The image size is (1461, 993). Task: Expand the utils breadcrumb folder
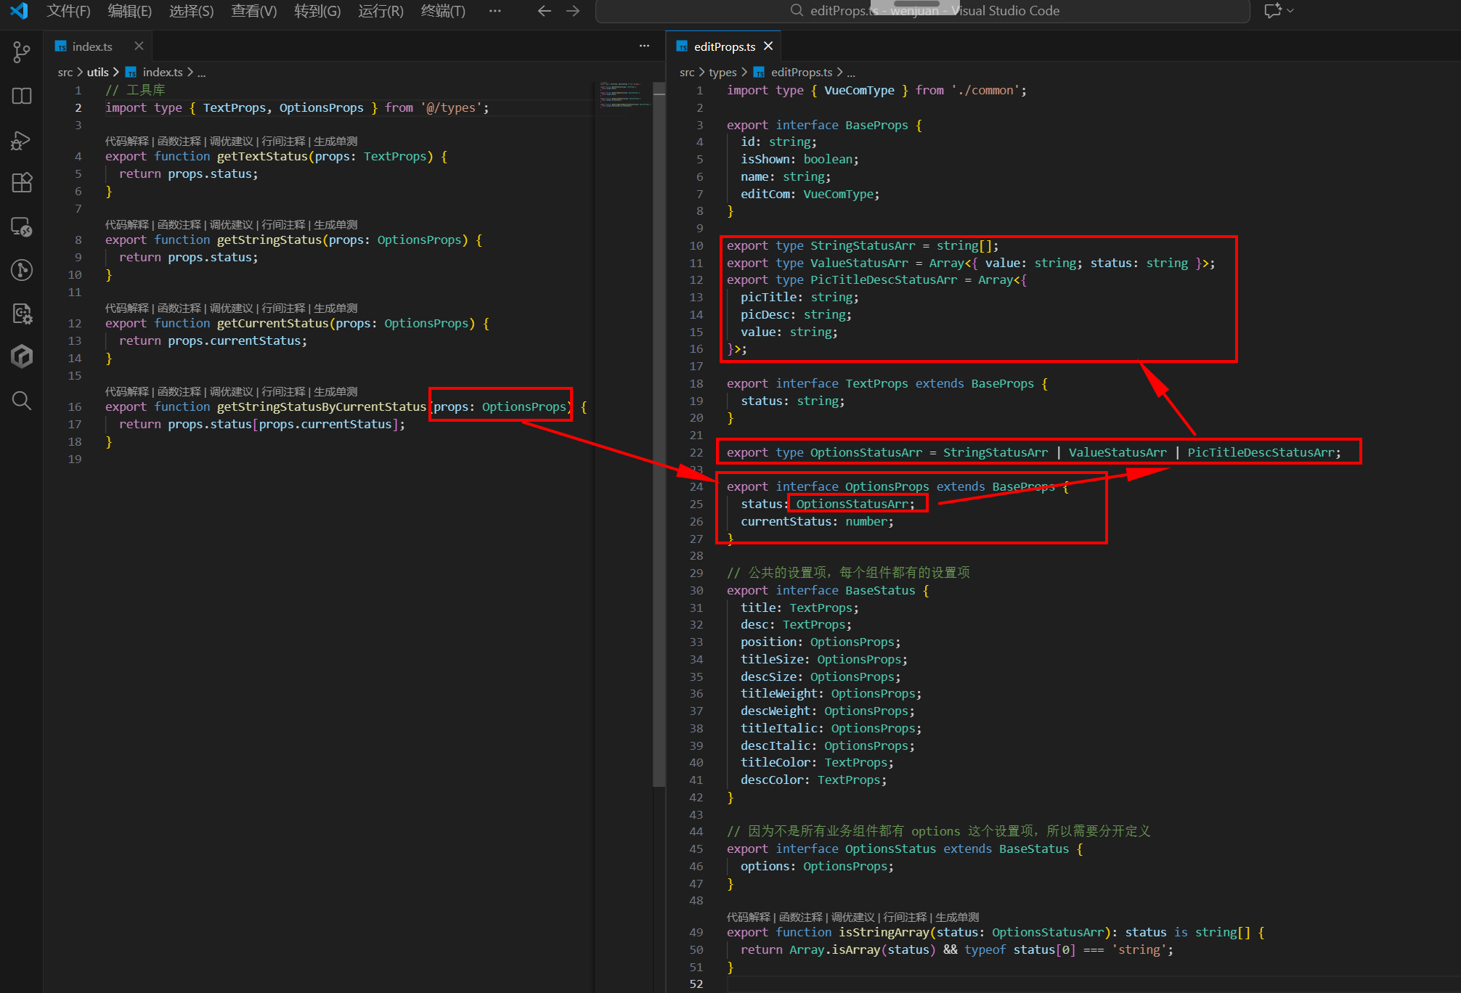tap(97, 73)
